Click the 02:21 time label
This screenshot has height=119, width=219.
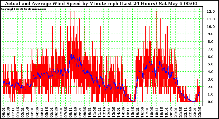(23, 112)
